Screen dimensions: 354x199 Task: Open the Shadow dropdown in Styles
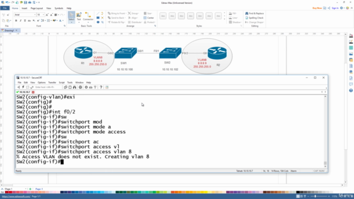click(235, 22)
